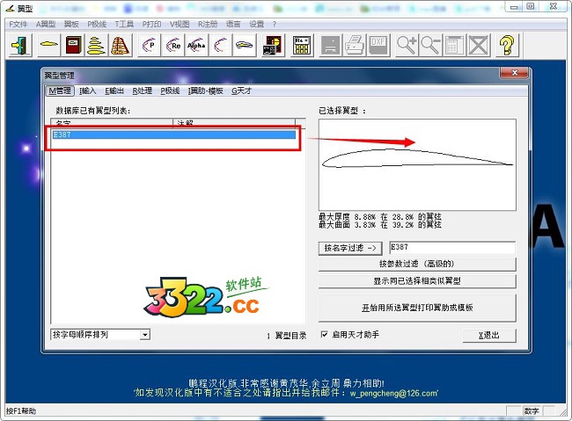Click 开始用所选翼型打印翼肋或模板 button
Image resolution: width=572 pixels, height=421 pixels.
pyautogui.click(x=417, y=308)
